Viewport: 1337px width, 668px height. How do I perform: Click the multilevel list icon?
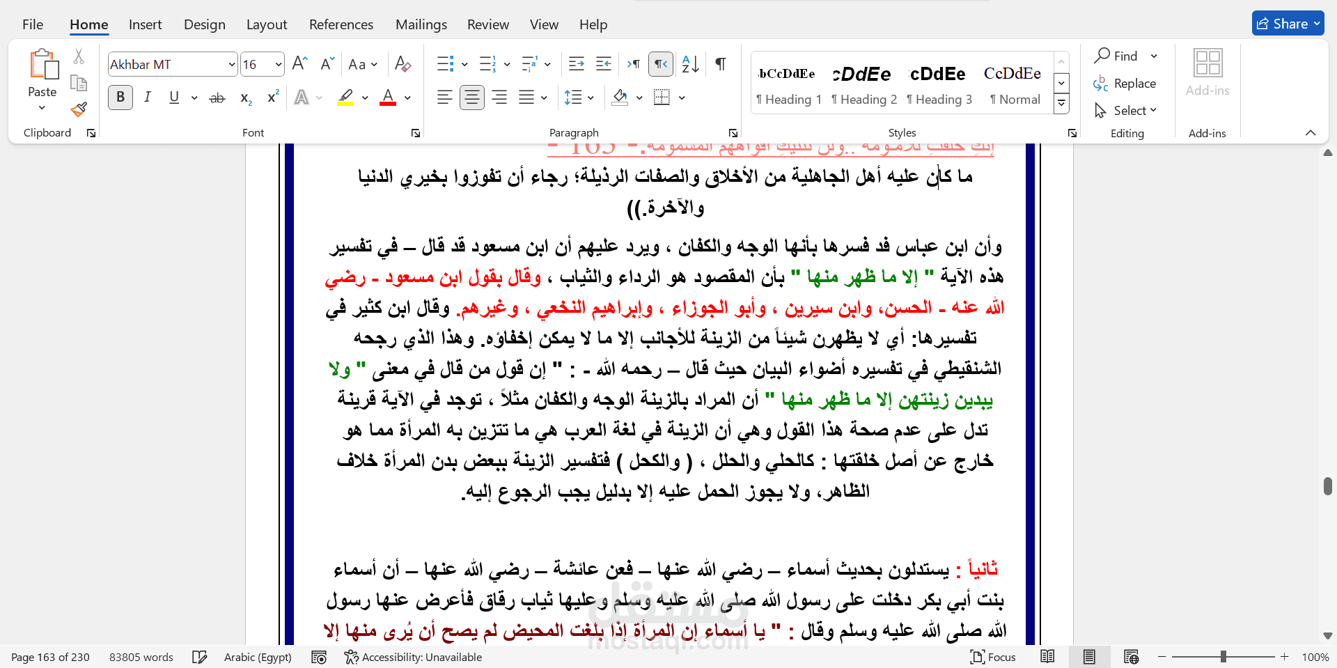(529, 64)
